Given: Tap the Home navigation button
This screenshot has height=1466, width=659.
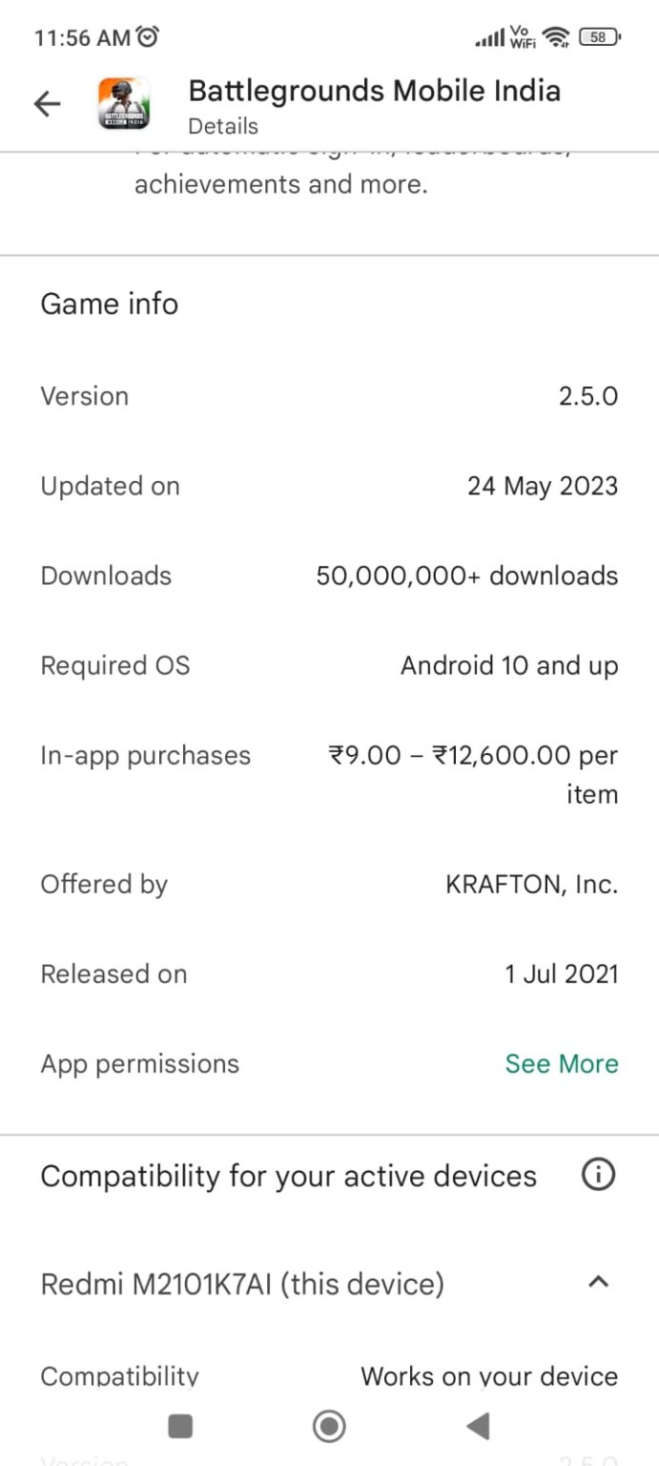Looking at the screenshot, I should (329, 1426).
